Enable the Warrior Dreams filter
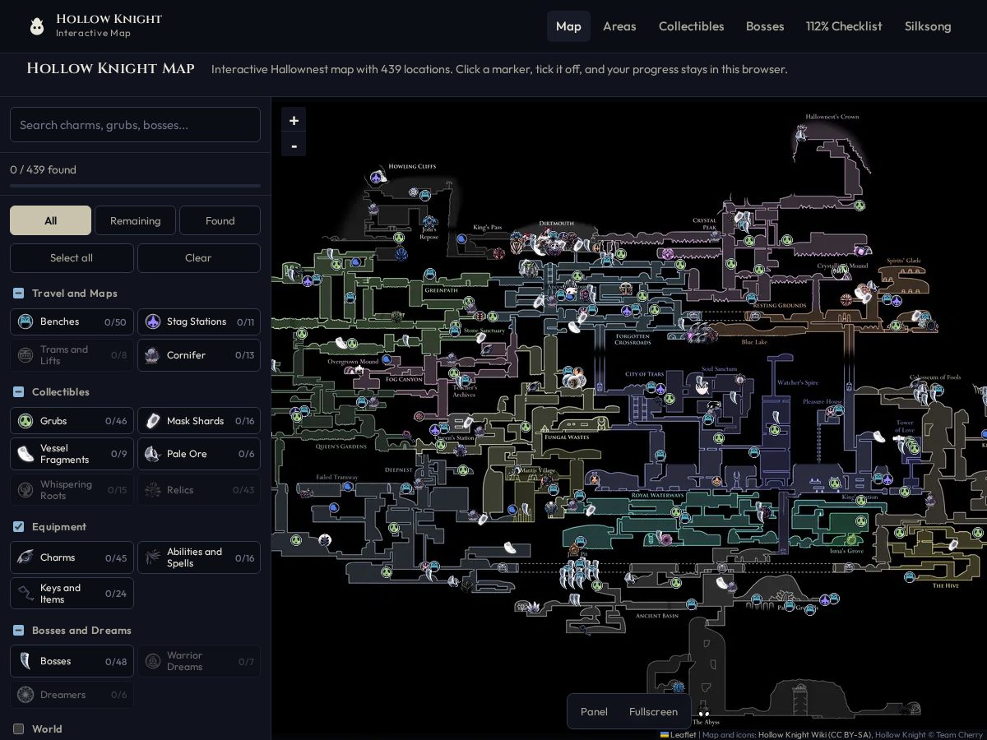Image resolution: width=987 pixels, height=740 pixels. click(x=198, y=661)
